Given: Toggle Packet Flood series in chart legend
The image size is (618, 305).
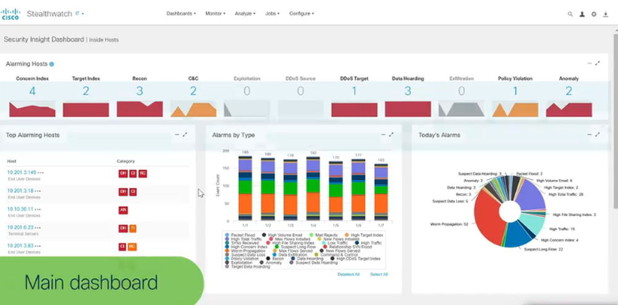Looking at the screenshot, I should (x=240, y=235).
